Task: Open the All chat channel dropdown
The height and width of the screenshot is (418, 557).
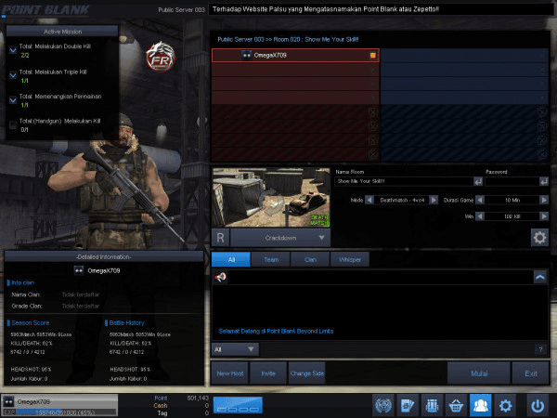Action: (x=235, y=349)
